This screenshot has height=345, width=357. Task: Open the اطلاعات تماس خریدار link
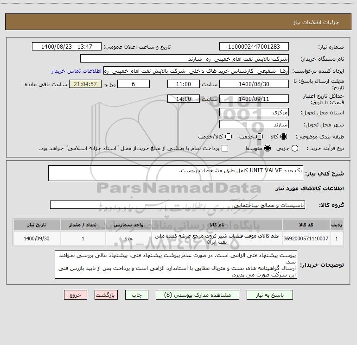(76, 71)
